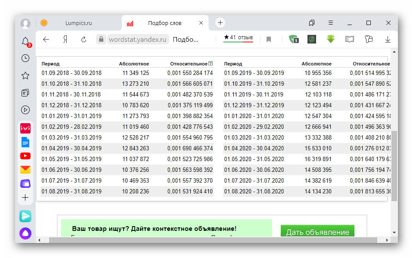The image size is (413, 258).
Task: Select the first table's Период header
Action: [x=50, y=64]
